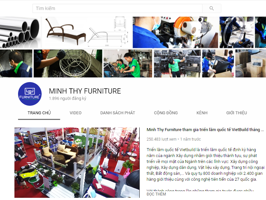Expand description with ĐỌC THÊM
266x200 pixels.
coord(156,194)
